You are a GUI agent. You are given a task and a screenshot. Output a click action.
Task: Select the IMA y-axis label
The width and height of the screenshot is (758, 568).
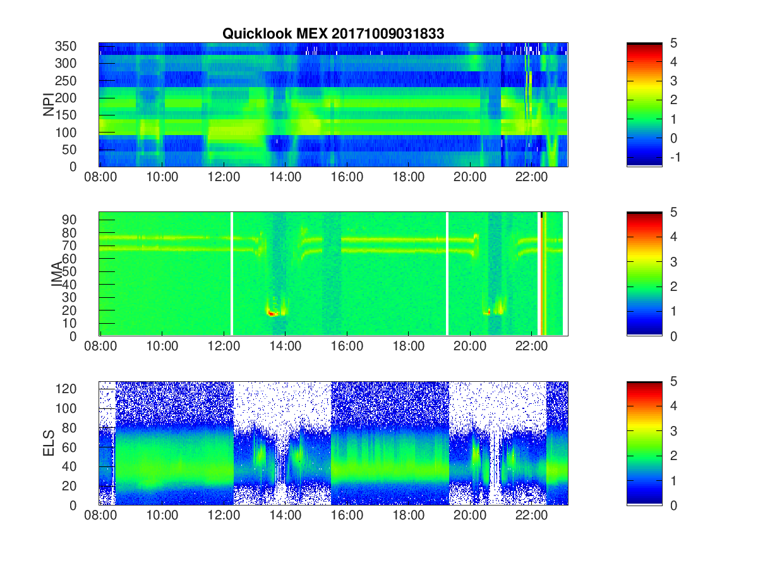pos(57,274)
